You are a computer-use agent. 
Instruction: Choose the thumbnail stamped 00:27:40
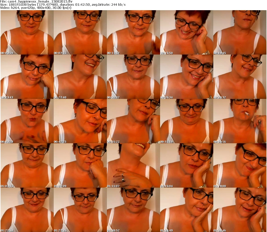click(x=80, y=77)
